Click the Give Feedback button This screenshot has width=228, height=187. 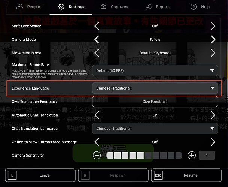tap(155, 102)
